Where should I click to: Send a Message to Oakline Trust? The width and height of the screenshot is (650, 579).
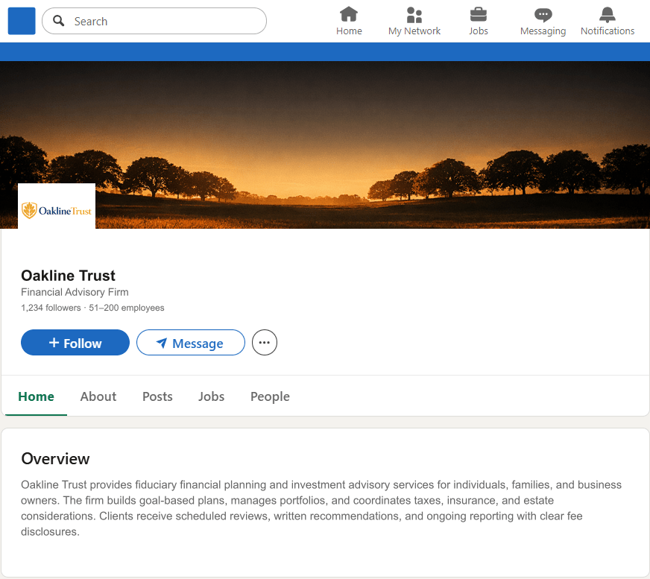[x=191, y=342]
